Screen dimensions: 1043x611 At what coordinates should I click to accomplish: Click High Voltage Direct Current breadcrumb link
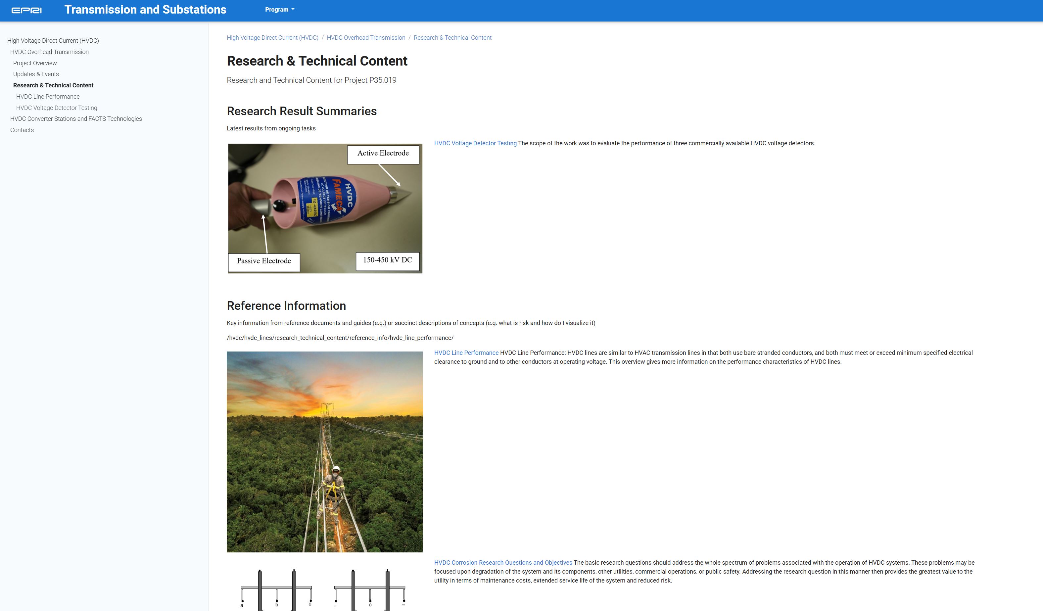point(272,38)
